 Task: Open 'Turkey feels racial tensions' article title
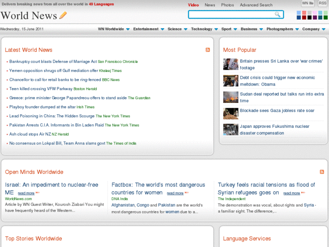(266, 189)
